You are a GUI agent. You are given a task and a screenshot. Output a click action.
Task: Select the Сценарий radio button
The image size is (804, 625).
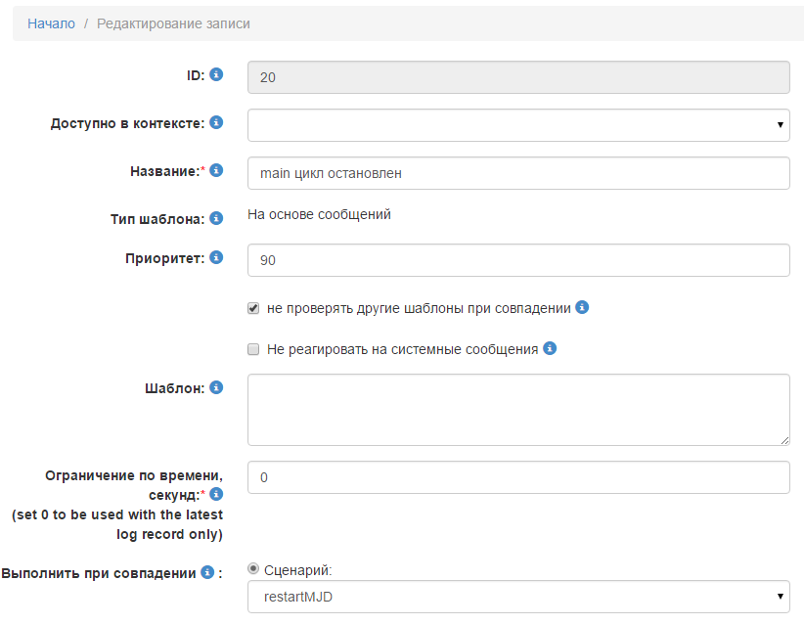[253, 568]
